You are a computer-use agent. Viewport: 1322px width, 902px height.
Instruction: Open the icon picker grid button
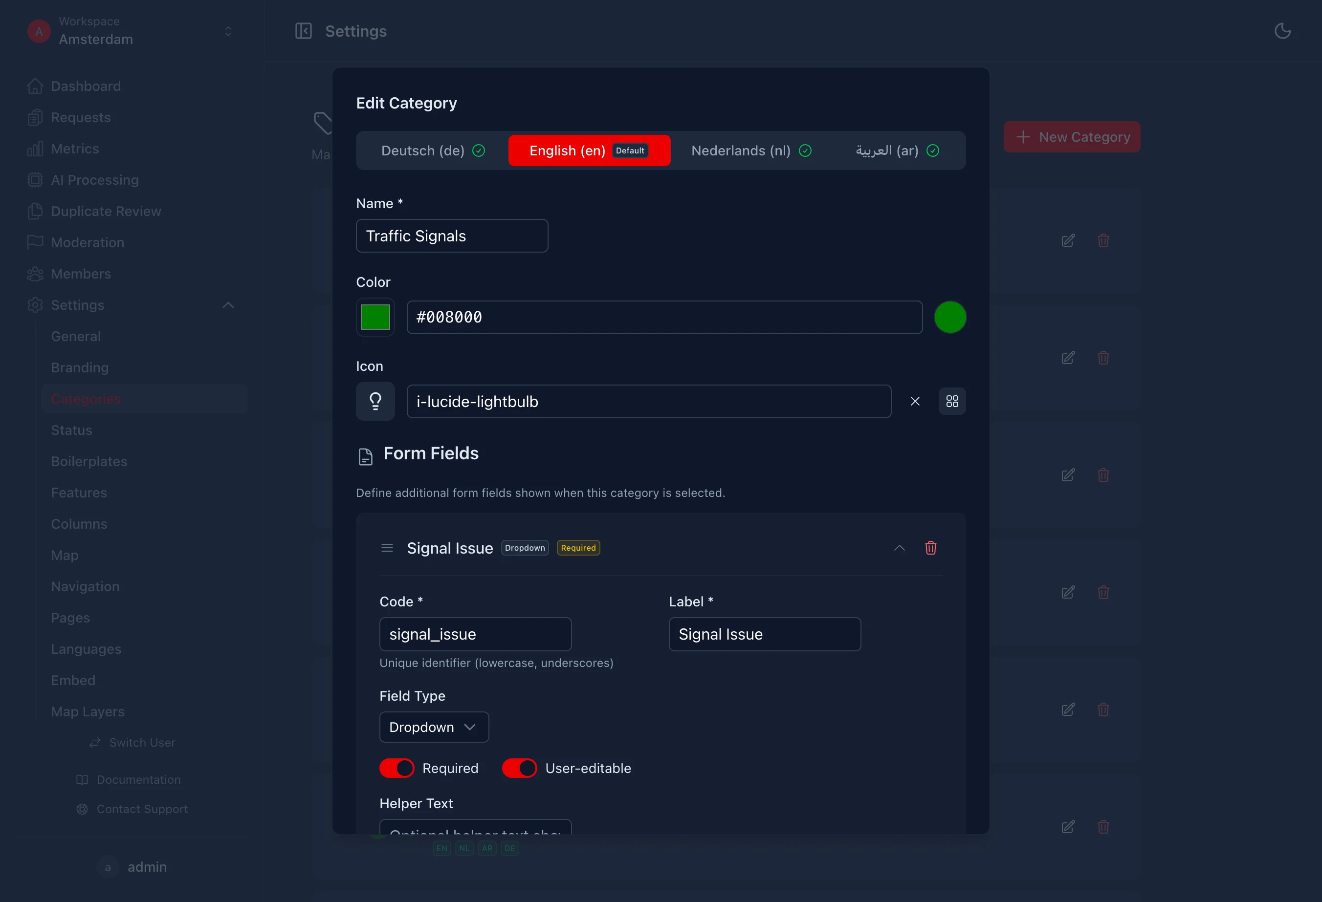click(952, 401)
